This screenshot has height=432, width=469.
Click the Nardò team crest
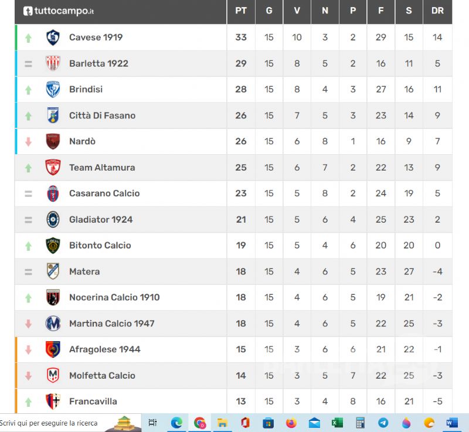click(x=53, y=141)
